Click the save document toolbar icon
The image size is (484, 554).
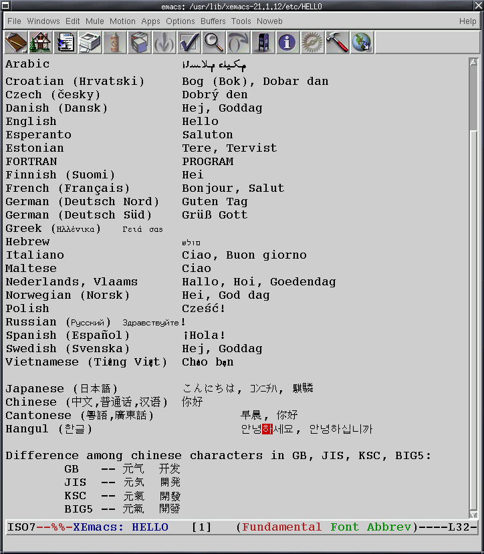tap(66, 42)
